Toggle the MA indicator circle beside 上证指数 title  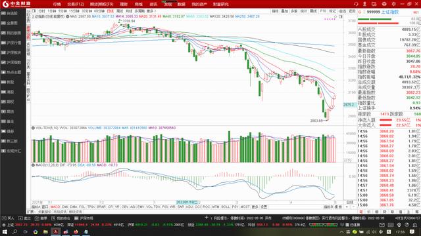coord(68,16)
